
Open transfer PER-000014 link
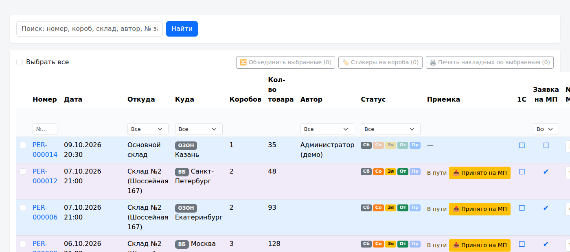45,150
